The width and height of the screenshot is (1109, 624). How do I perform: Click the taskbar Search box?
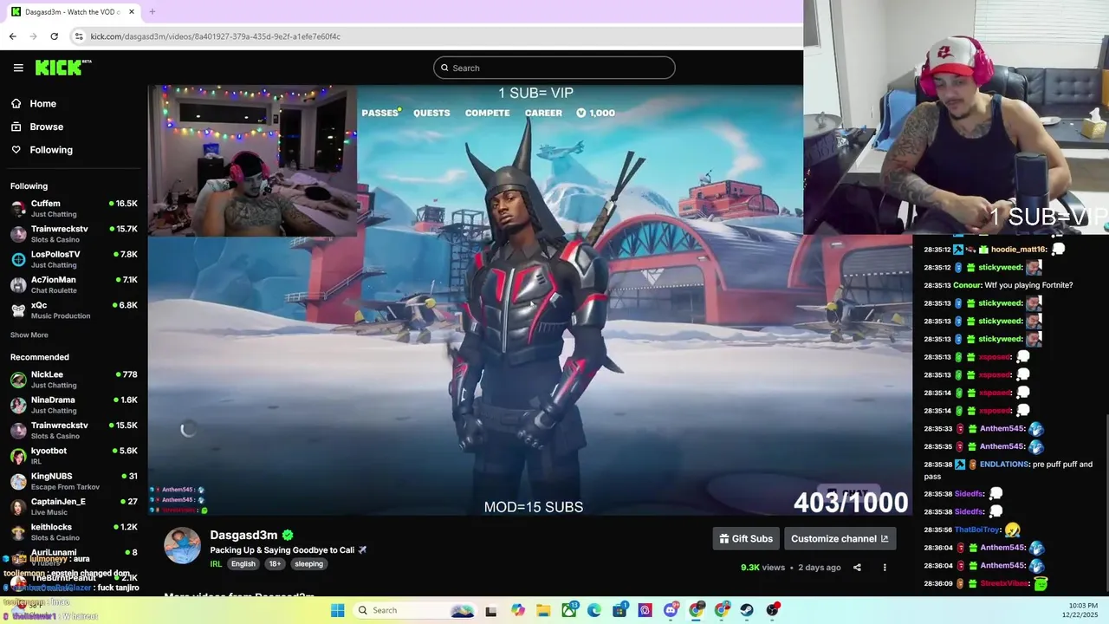(x=414, y=610)
